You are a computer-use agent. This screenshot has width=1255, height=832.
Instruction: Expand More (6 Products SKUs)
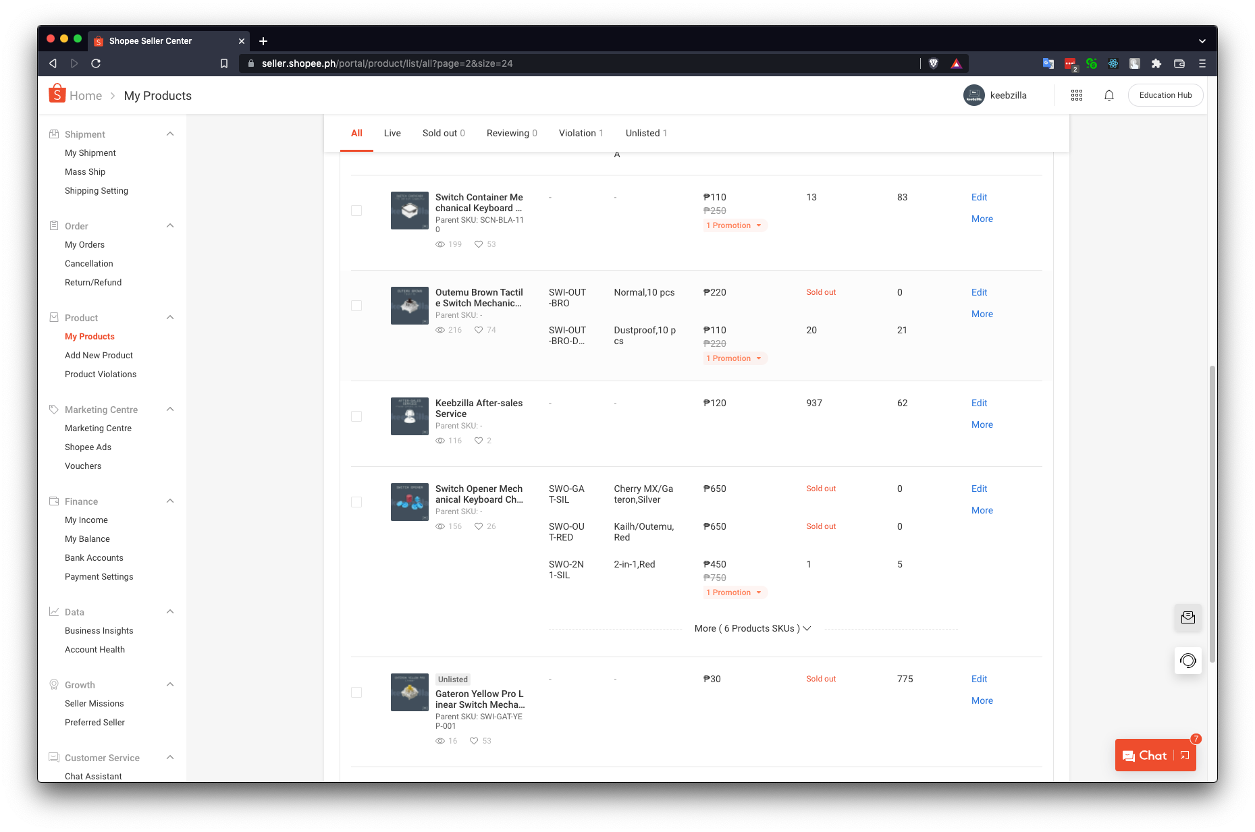(x=753, y=628)
